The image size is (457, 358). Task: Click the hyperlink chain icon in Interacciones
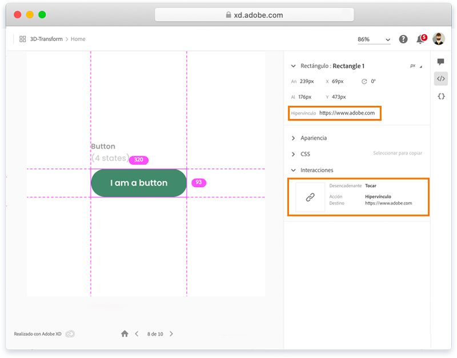click(x=310, y=197)
